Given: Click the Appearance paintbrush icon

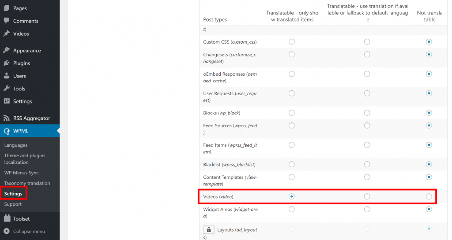Looking at the screenshot, I should coord(6,50).
